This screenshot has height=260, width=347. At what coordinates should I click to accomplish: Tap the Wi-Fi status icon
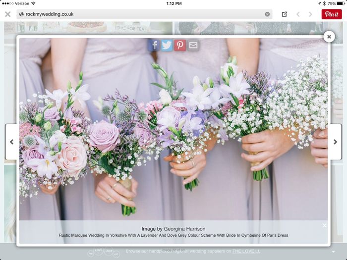click(33, 3)
